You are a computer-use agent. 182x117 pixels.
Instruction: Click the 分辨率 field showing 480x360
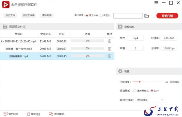pos(169,38)
